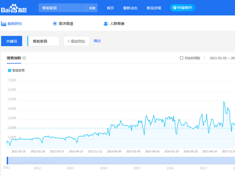Open the 新品发现 menu item
235x176 pixels.
coord(153,8)
